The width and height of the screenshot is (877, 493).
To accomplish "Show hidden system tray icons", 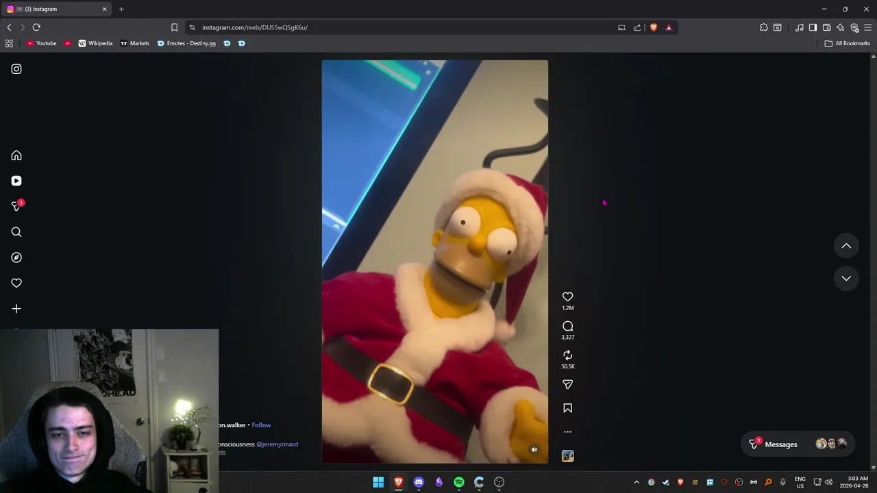I will (x=637, y=482).
